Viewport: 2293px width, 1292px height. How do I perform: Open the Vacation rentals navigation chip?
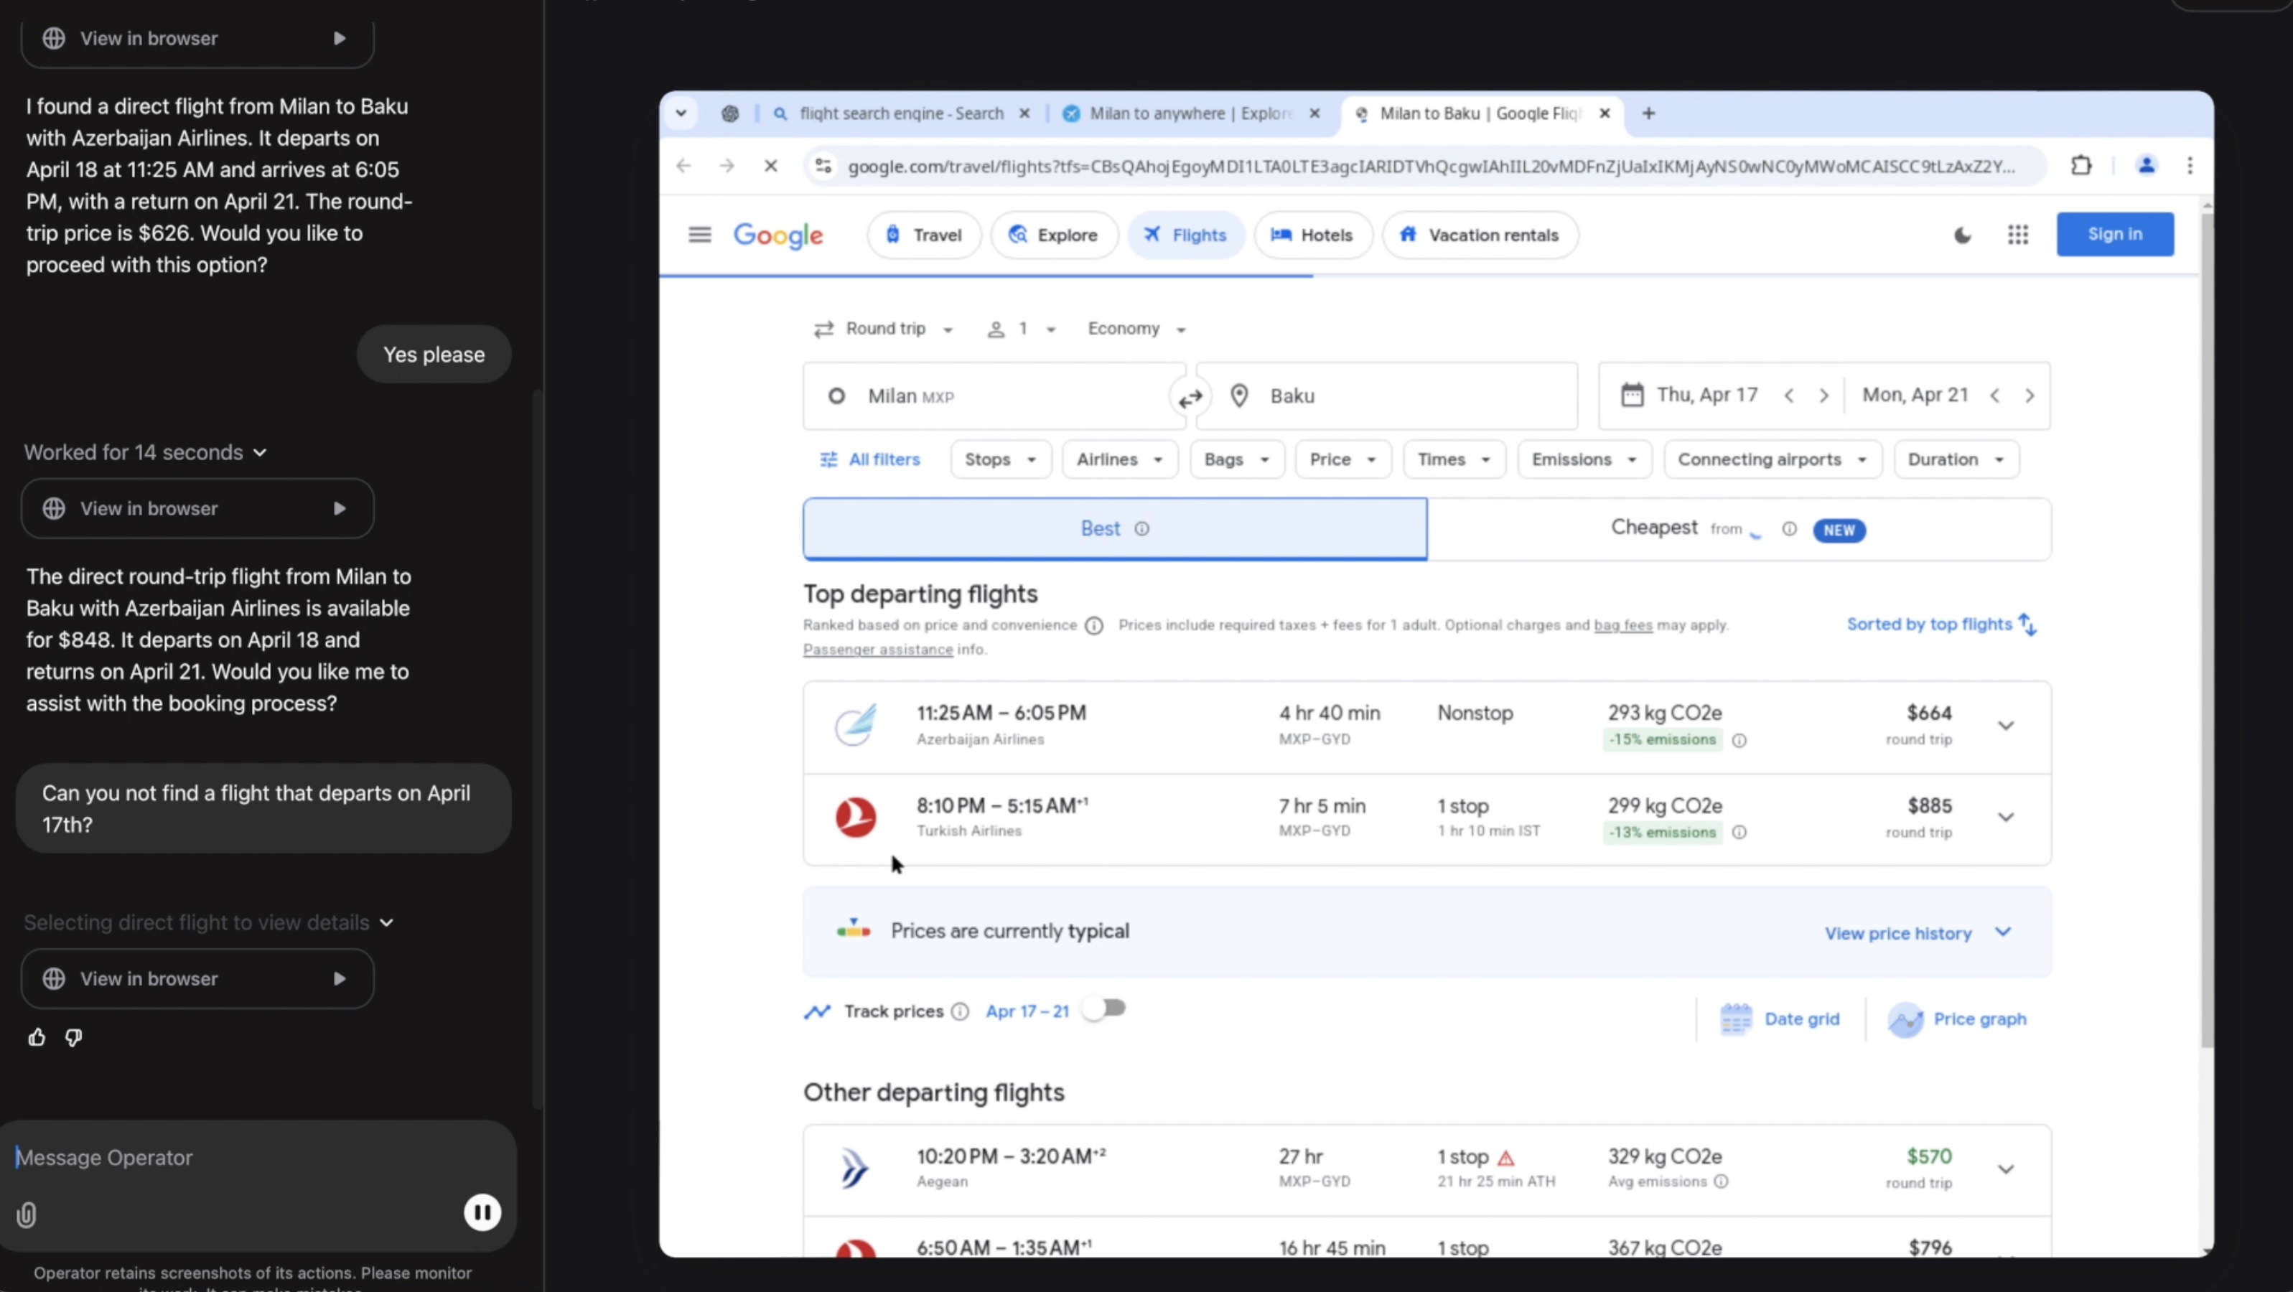[1480, 235]
